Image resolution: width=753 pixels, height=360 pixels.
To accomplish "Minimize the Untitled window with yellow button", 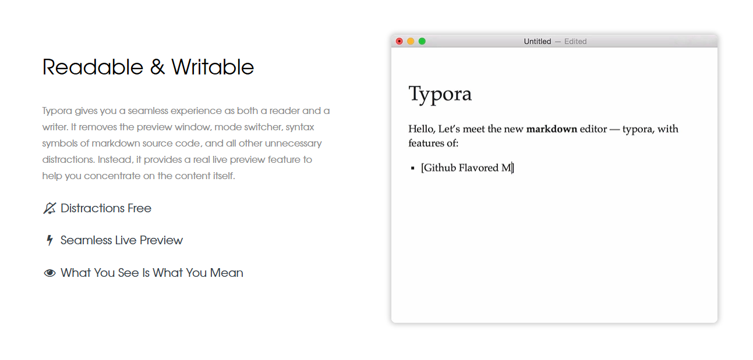I will [411, 41].
